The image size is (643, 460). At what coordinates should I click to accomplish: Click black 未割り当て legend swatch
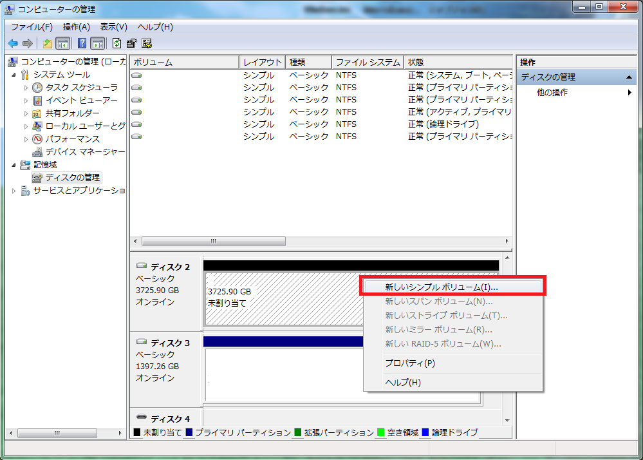137,432
